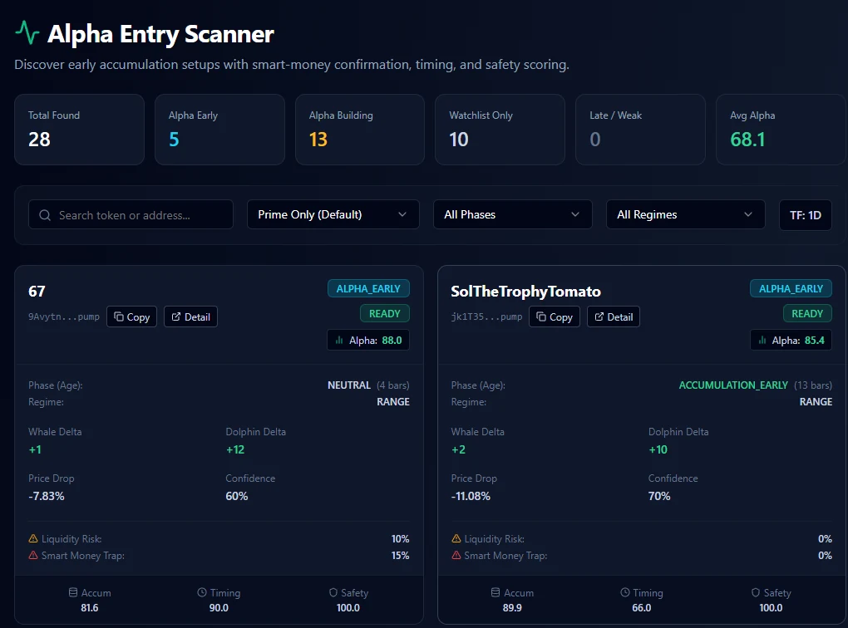Select the Alpha Building 13 stat card
Image resolution: width=848 pixels, height=628 pixels.
(360, 130)
